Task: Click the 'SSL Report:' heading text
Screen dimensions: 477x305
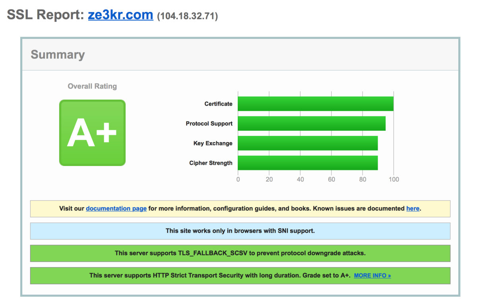Action: (46, 15)
